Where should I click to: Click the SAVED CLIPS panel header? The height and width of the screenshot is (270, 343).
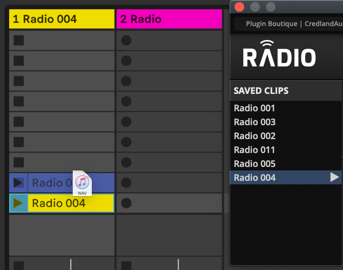tap(261, 91)
